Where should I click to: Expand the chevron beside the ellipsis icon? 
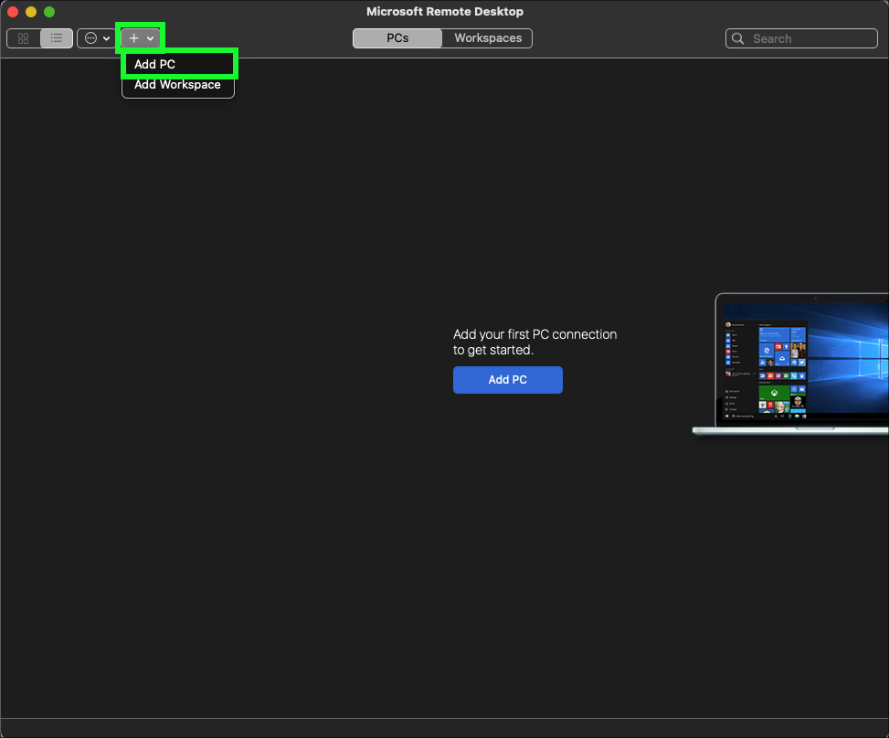click(x=106, y=38)
